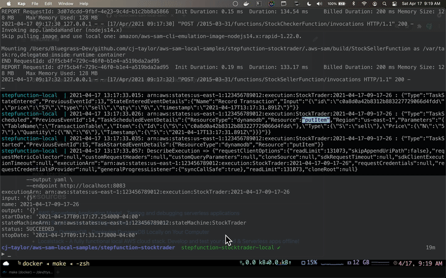Viewport: 446px width, 278px height.
Task: Open the File menu
Action: (35, 4)
